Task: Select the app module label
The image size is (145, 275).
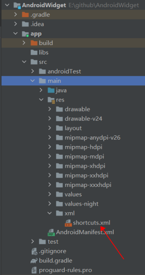Action: (x=36, y=34)
